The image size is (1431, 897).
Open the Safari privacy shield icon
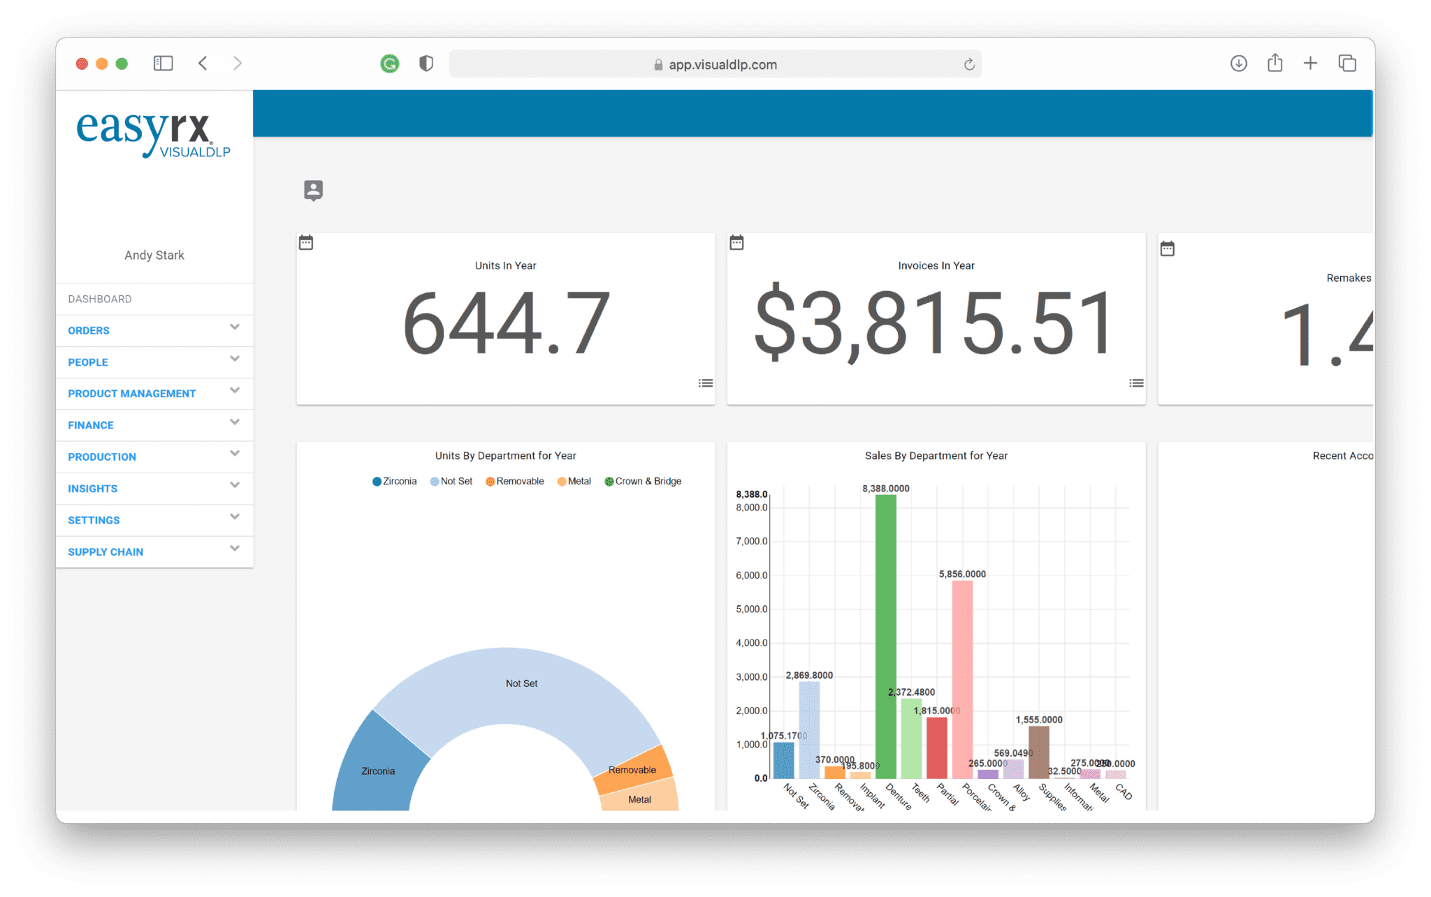426,64
